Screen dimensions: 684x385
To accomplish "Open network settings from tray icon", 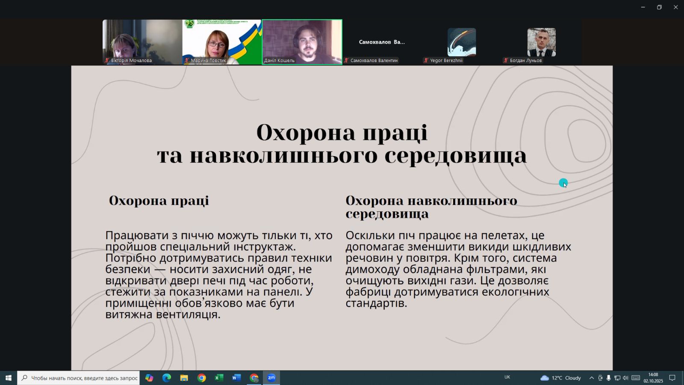I will [x=617, y=378].
